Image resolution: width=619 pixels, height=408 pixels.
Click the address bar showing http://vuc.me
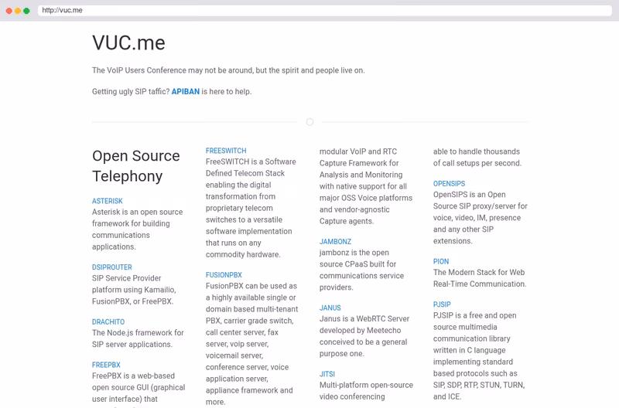click(324, 10)
